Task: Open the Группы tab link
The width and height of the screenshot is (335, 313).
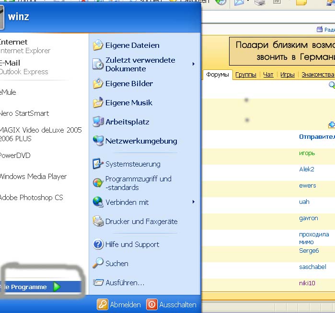Action: pos(246,75)
